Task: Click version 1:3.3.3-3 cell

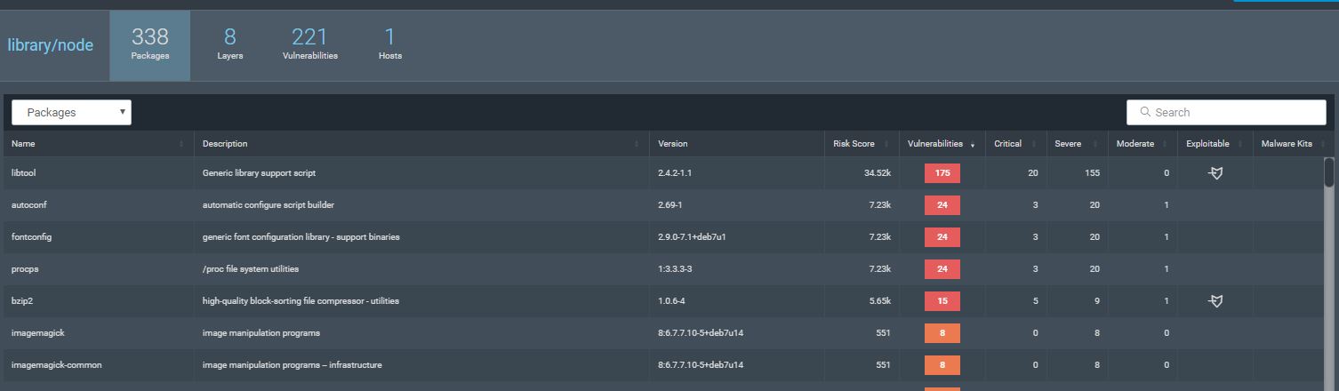Action: coord(675,269)
